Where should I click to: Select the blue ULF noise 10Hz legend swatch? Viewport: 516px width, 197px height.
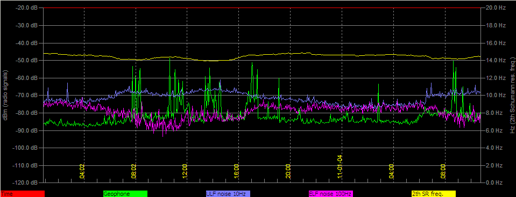(x=228, y=194)
